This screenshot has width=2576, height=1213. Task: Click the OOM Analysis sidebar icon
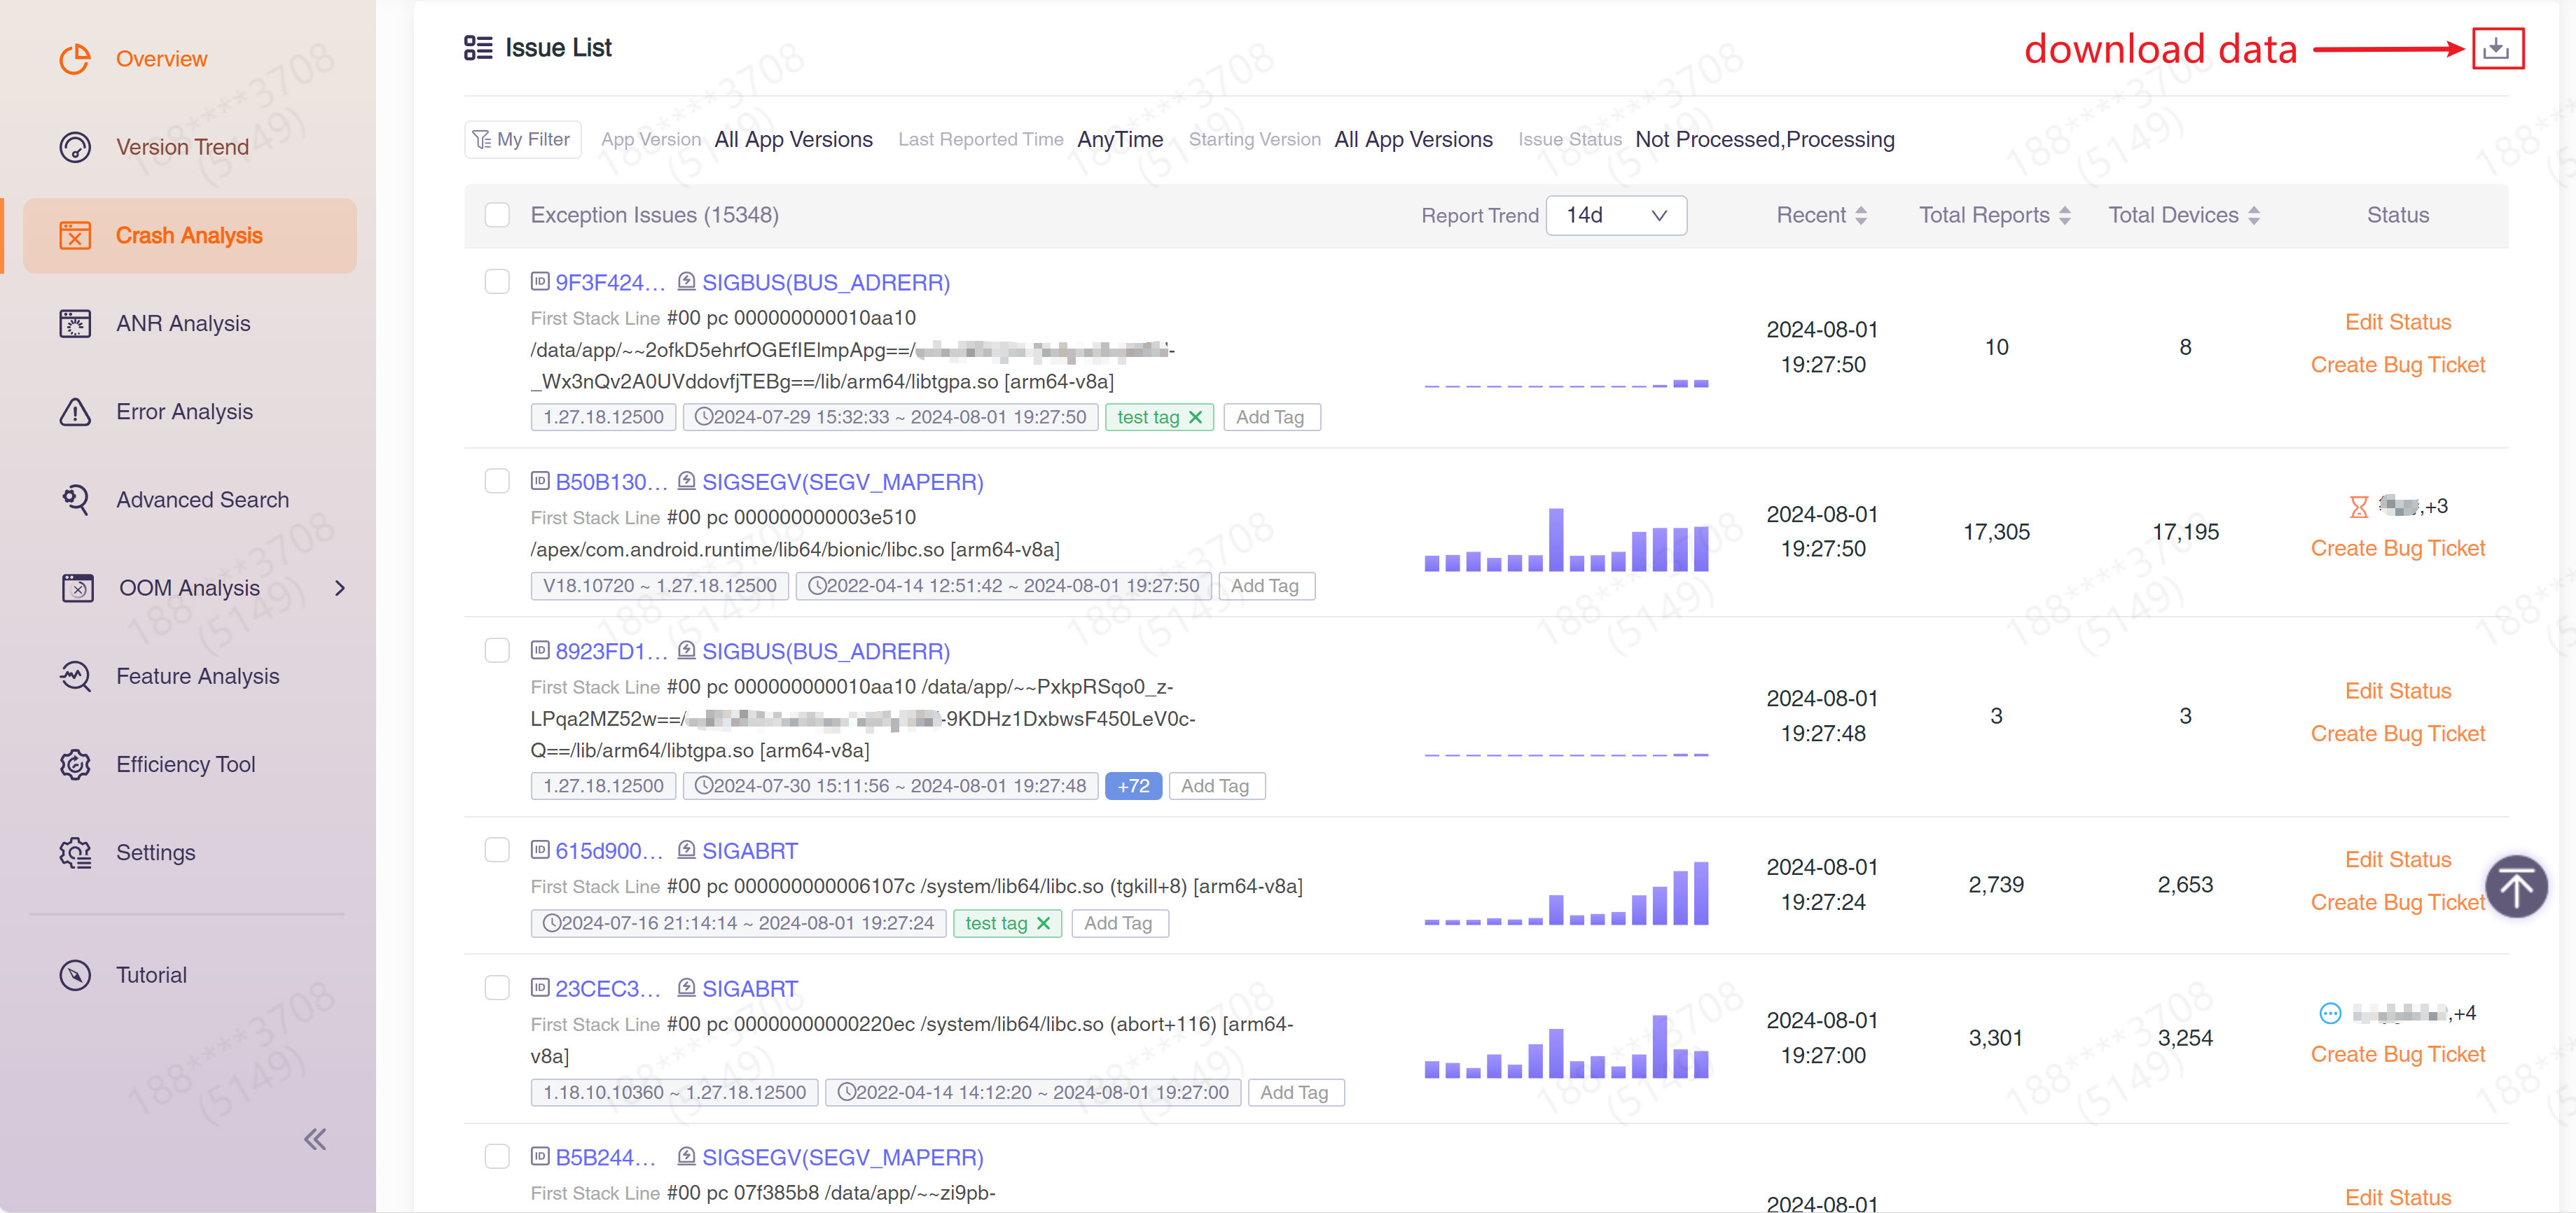coord(77,589)
